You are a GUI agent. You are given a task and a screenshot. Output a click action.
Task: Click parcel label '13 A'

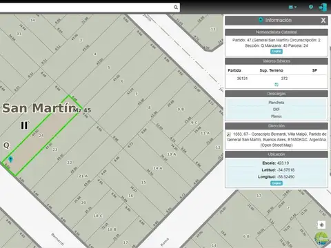tap(172, 154)
